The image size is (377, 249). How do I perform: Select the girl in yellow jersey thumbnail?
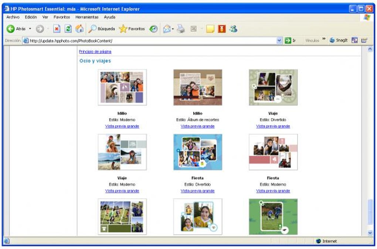coord(198,217)
